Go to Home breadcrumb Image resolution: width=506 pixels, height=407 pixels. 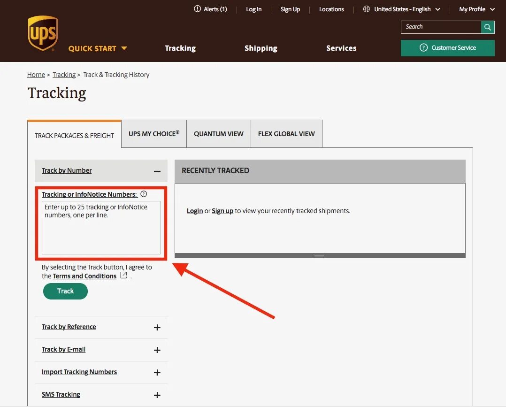point(36,75)
